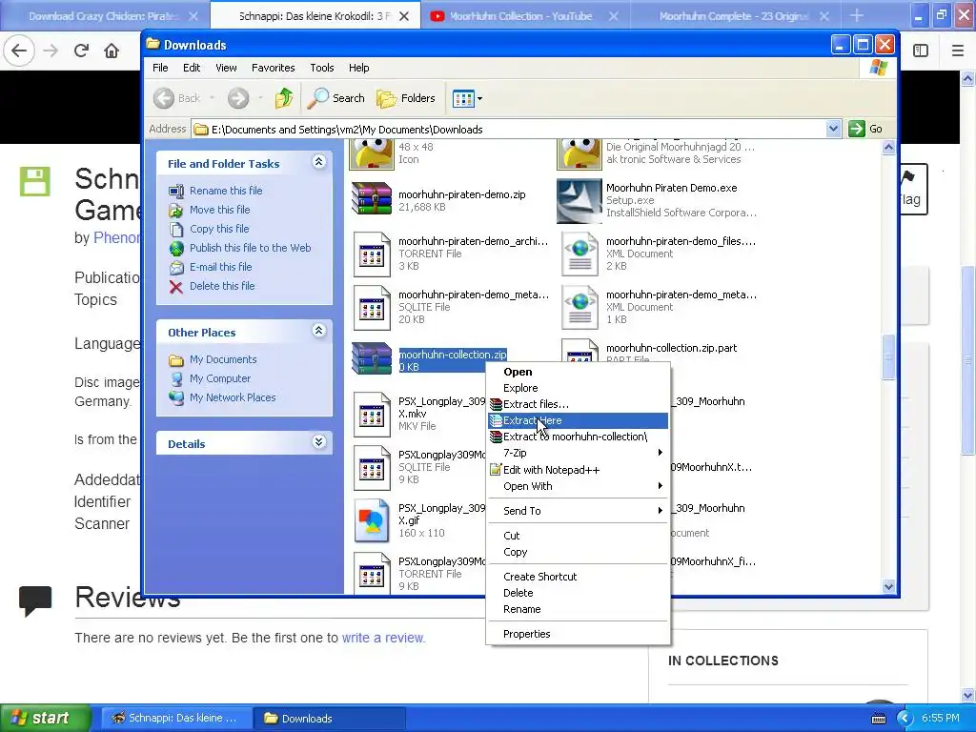Click browser reload button

[81, 51]
